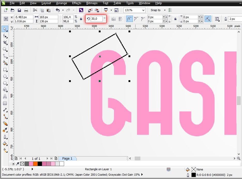This screenshot has height=179, width=242.
Task: Select the Crop tool
Action: (x=5, y=43)
